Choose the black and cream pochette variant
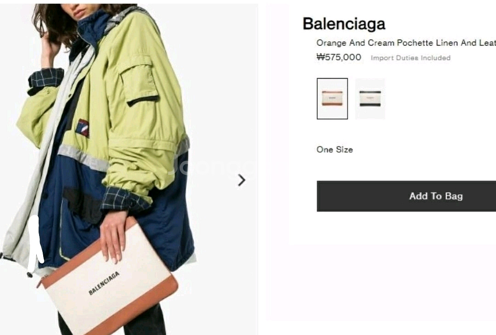Viewport: 496px width, 335px height. click(x=370, y=99)
